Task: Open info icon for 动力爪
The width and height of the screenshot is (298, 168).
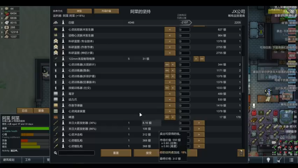Action: pos(63,99)
